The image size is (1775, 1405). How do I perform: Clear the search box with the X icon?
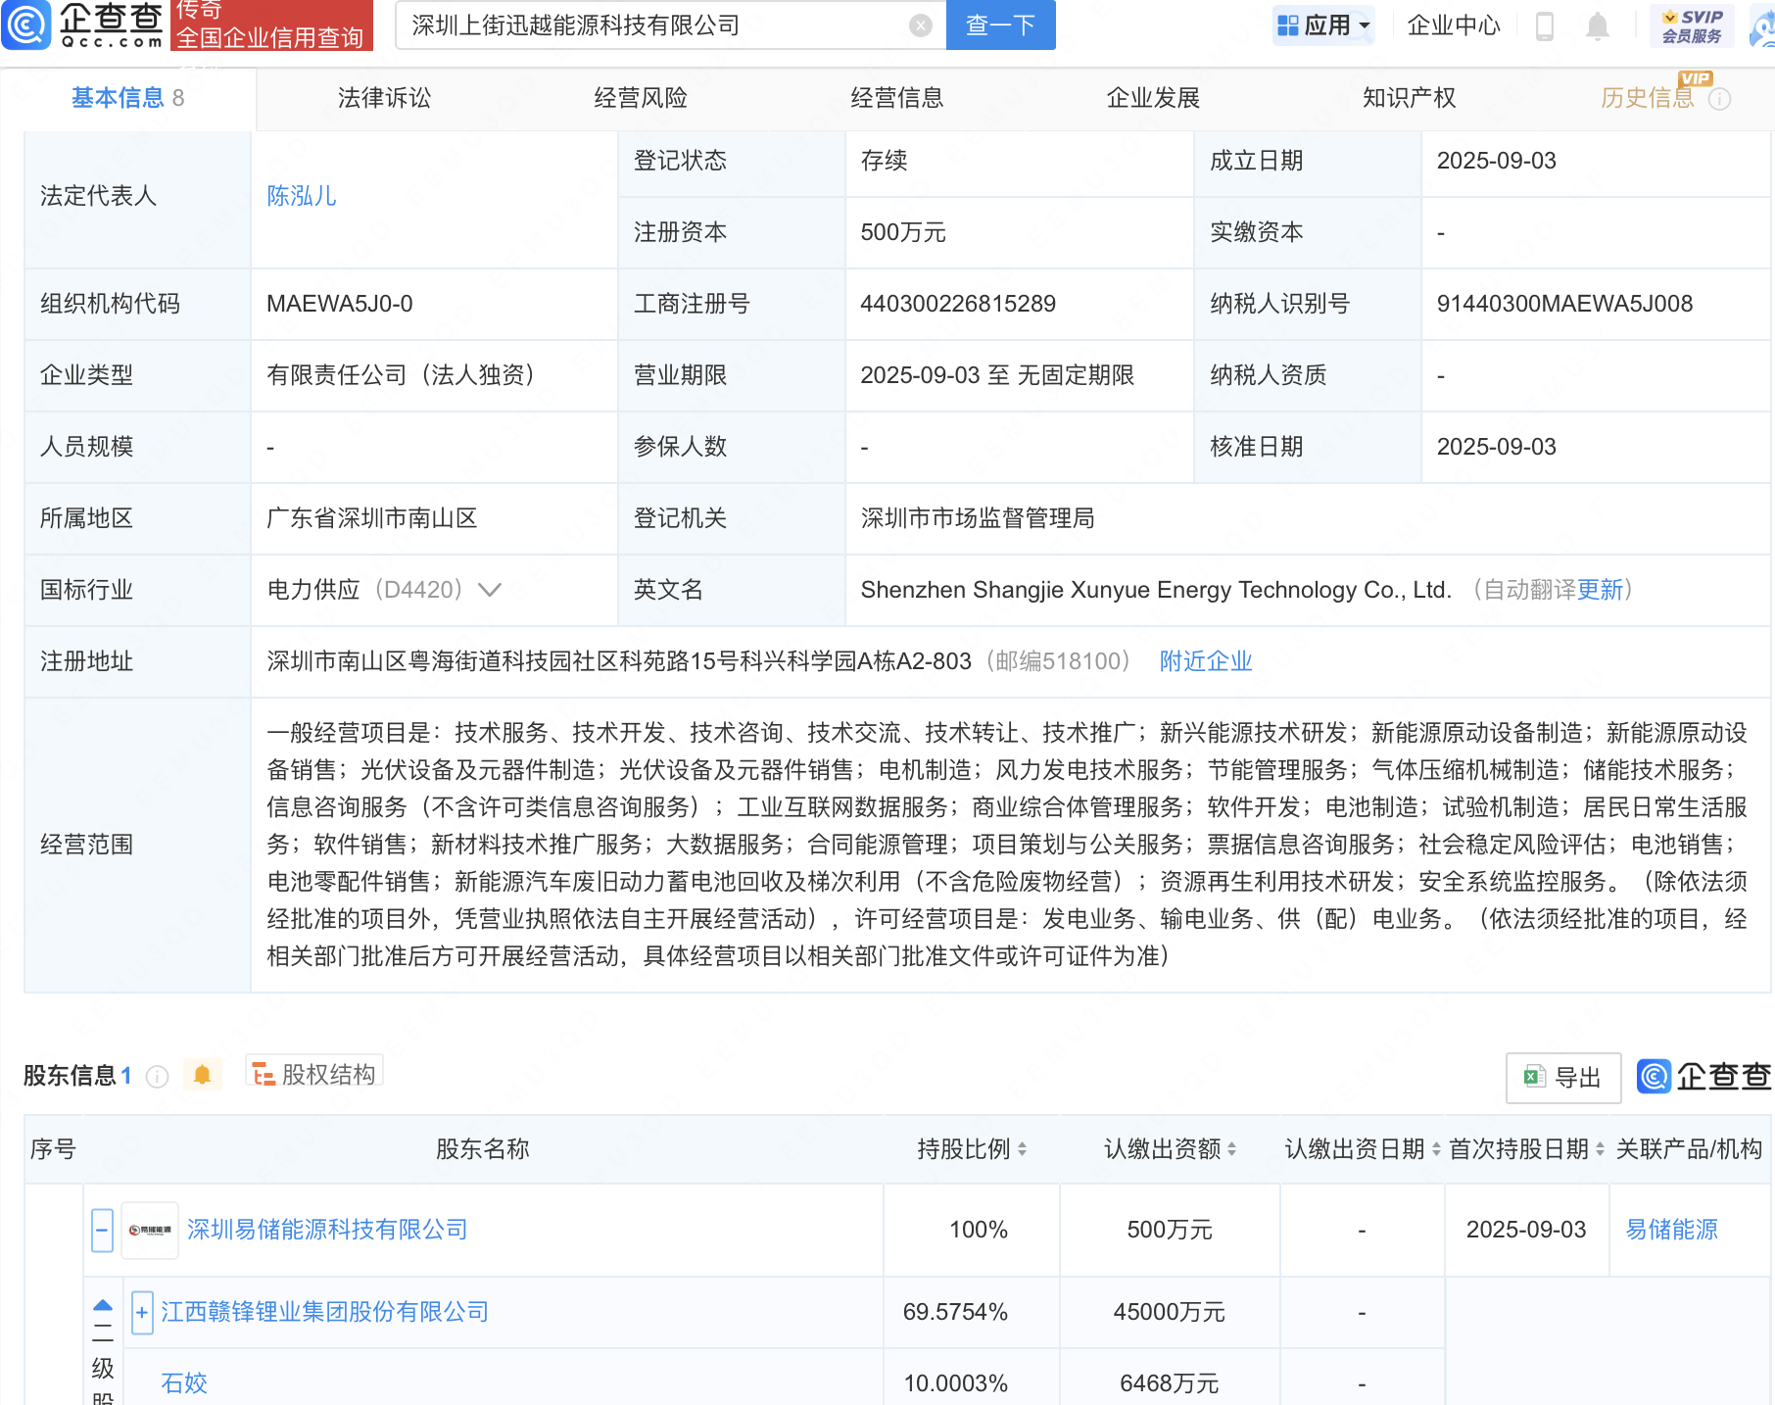[x=920, y=25]
